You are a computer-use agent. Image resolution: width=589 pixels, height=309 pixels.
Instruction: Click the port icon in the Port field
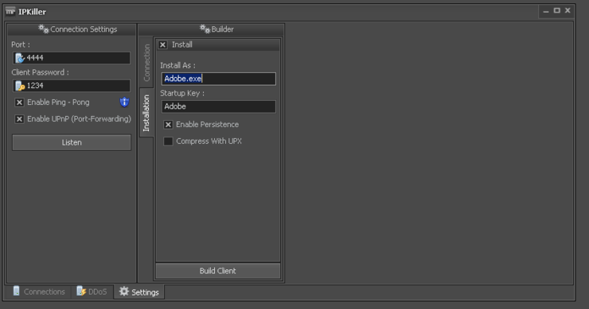tap(20, 58)
